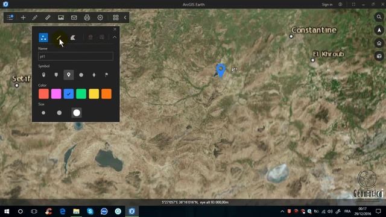The width and height of the screenshot is (386, 217).
Task: Open the Action Center notifications icon
Action: point(378,212)
